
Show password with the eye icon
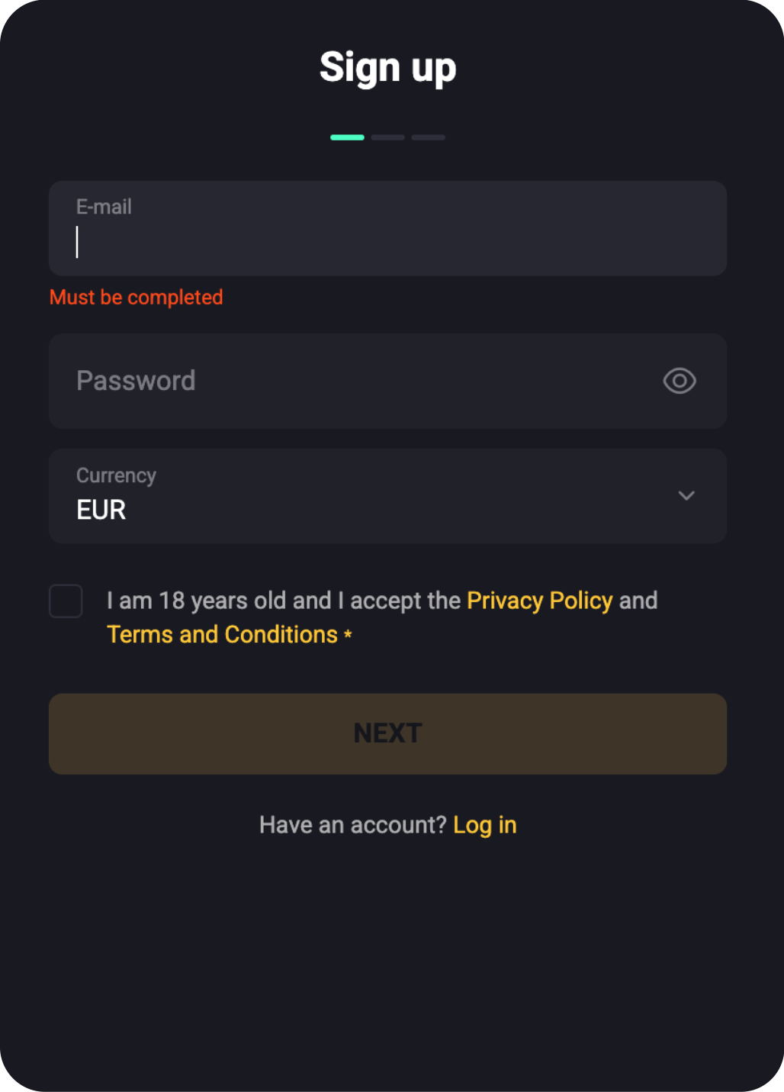[680, 381]
